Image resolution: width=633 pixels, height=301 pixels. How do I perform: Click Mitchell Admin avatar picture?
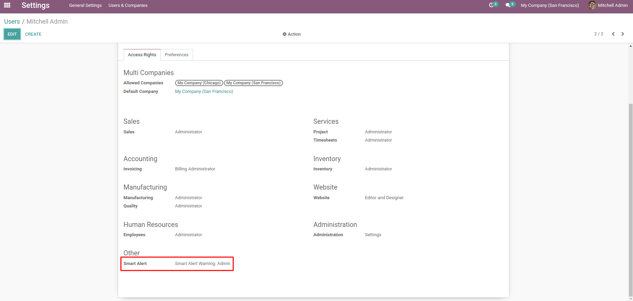click(592, 5)
